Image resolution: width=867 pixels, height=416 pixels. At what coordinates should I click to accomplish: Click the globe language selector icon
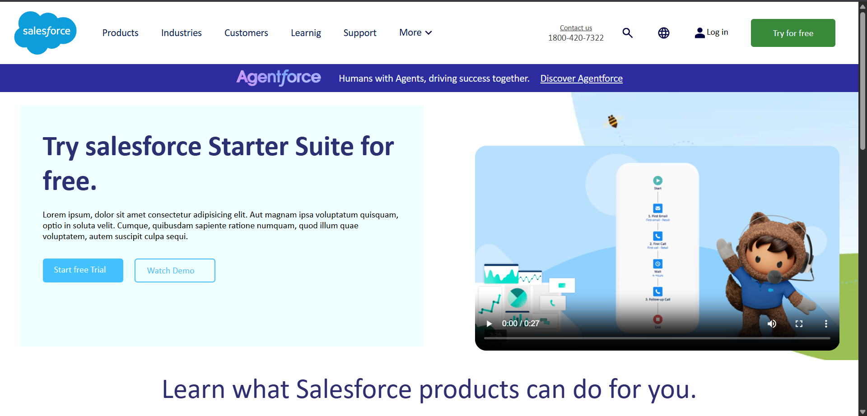point(663,33)
